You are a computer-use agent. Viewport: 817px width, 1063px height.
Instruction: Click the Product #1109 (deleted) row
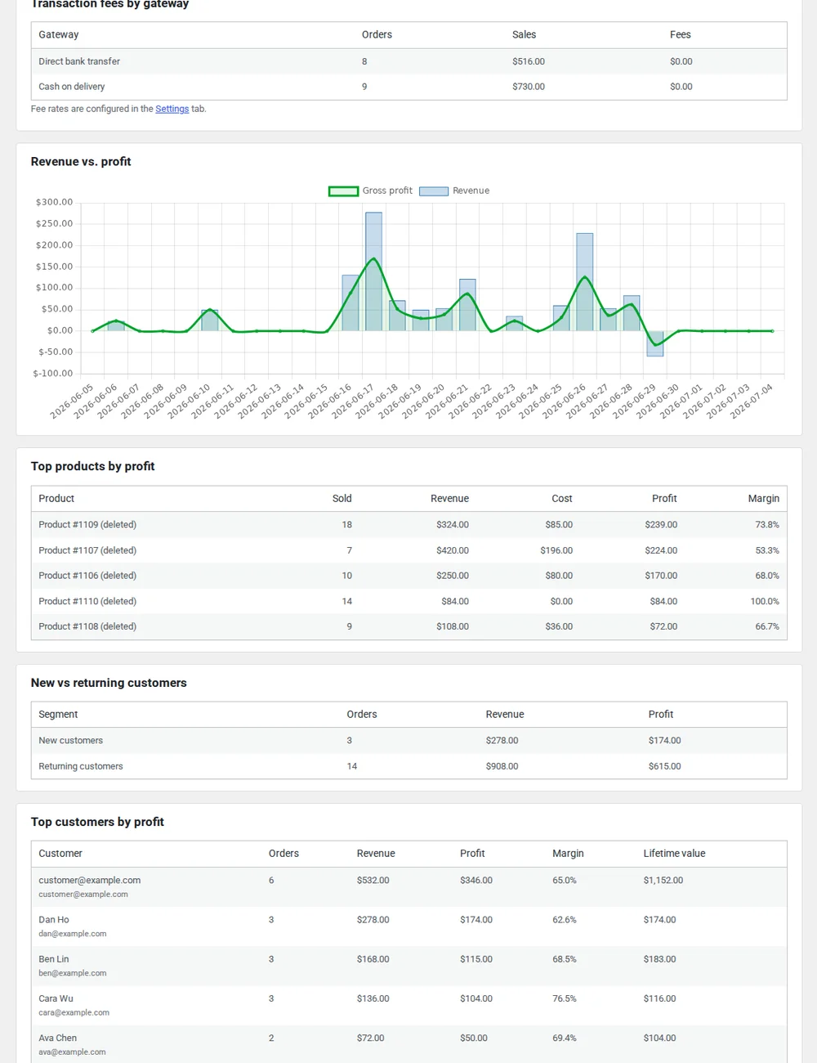tap(408, 525)
